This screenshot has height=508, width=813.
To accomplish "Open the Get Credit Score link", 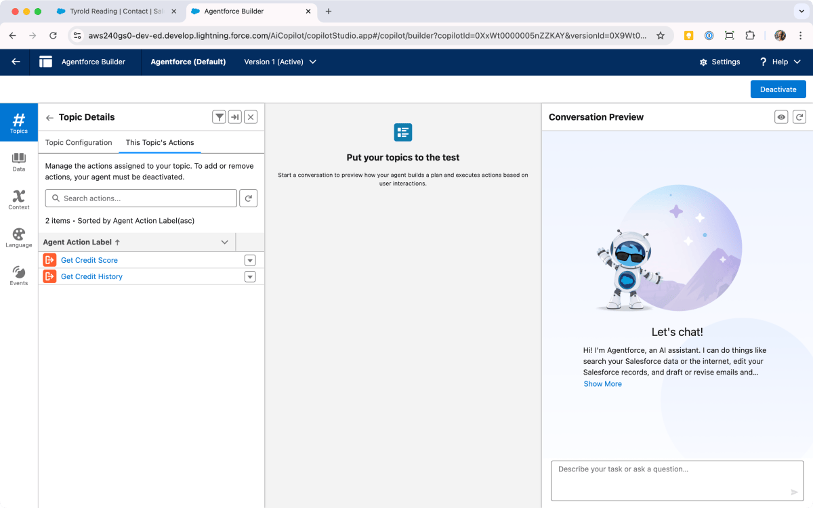I will (x=89, y=260).
